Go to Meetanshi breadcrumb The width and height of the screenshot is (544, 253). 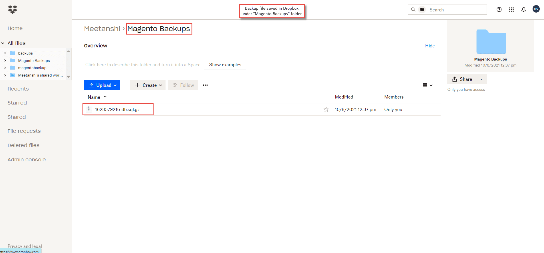point(102,29)
